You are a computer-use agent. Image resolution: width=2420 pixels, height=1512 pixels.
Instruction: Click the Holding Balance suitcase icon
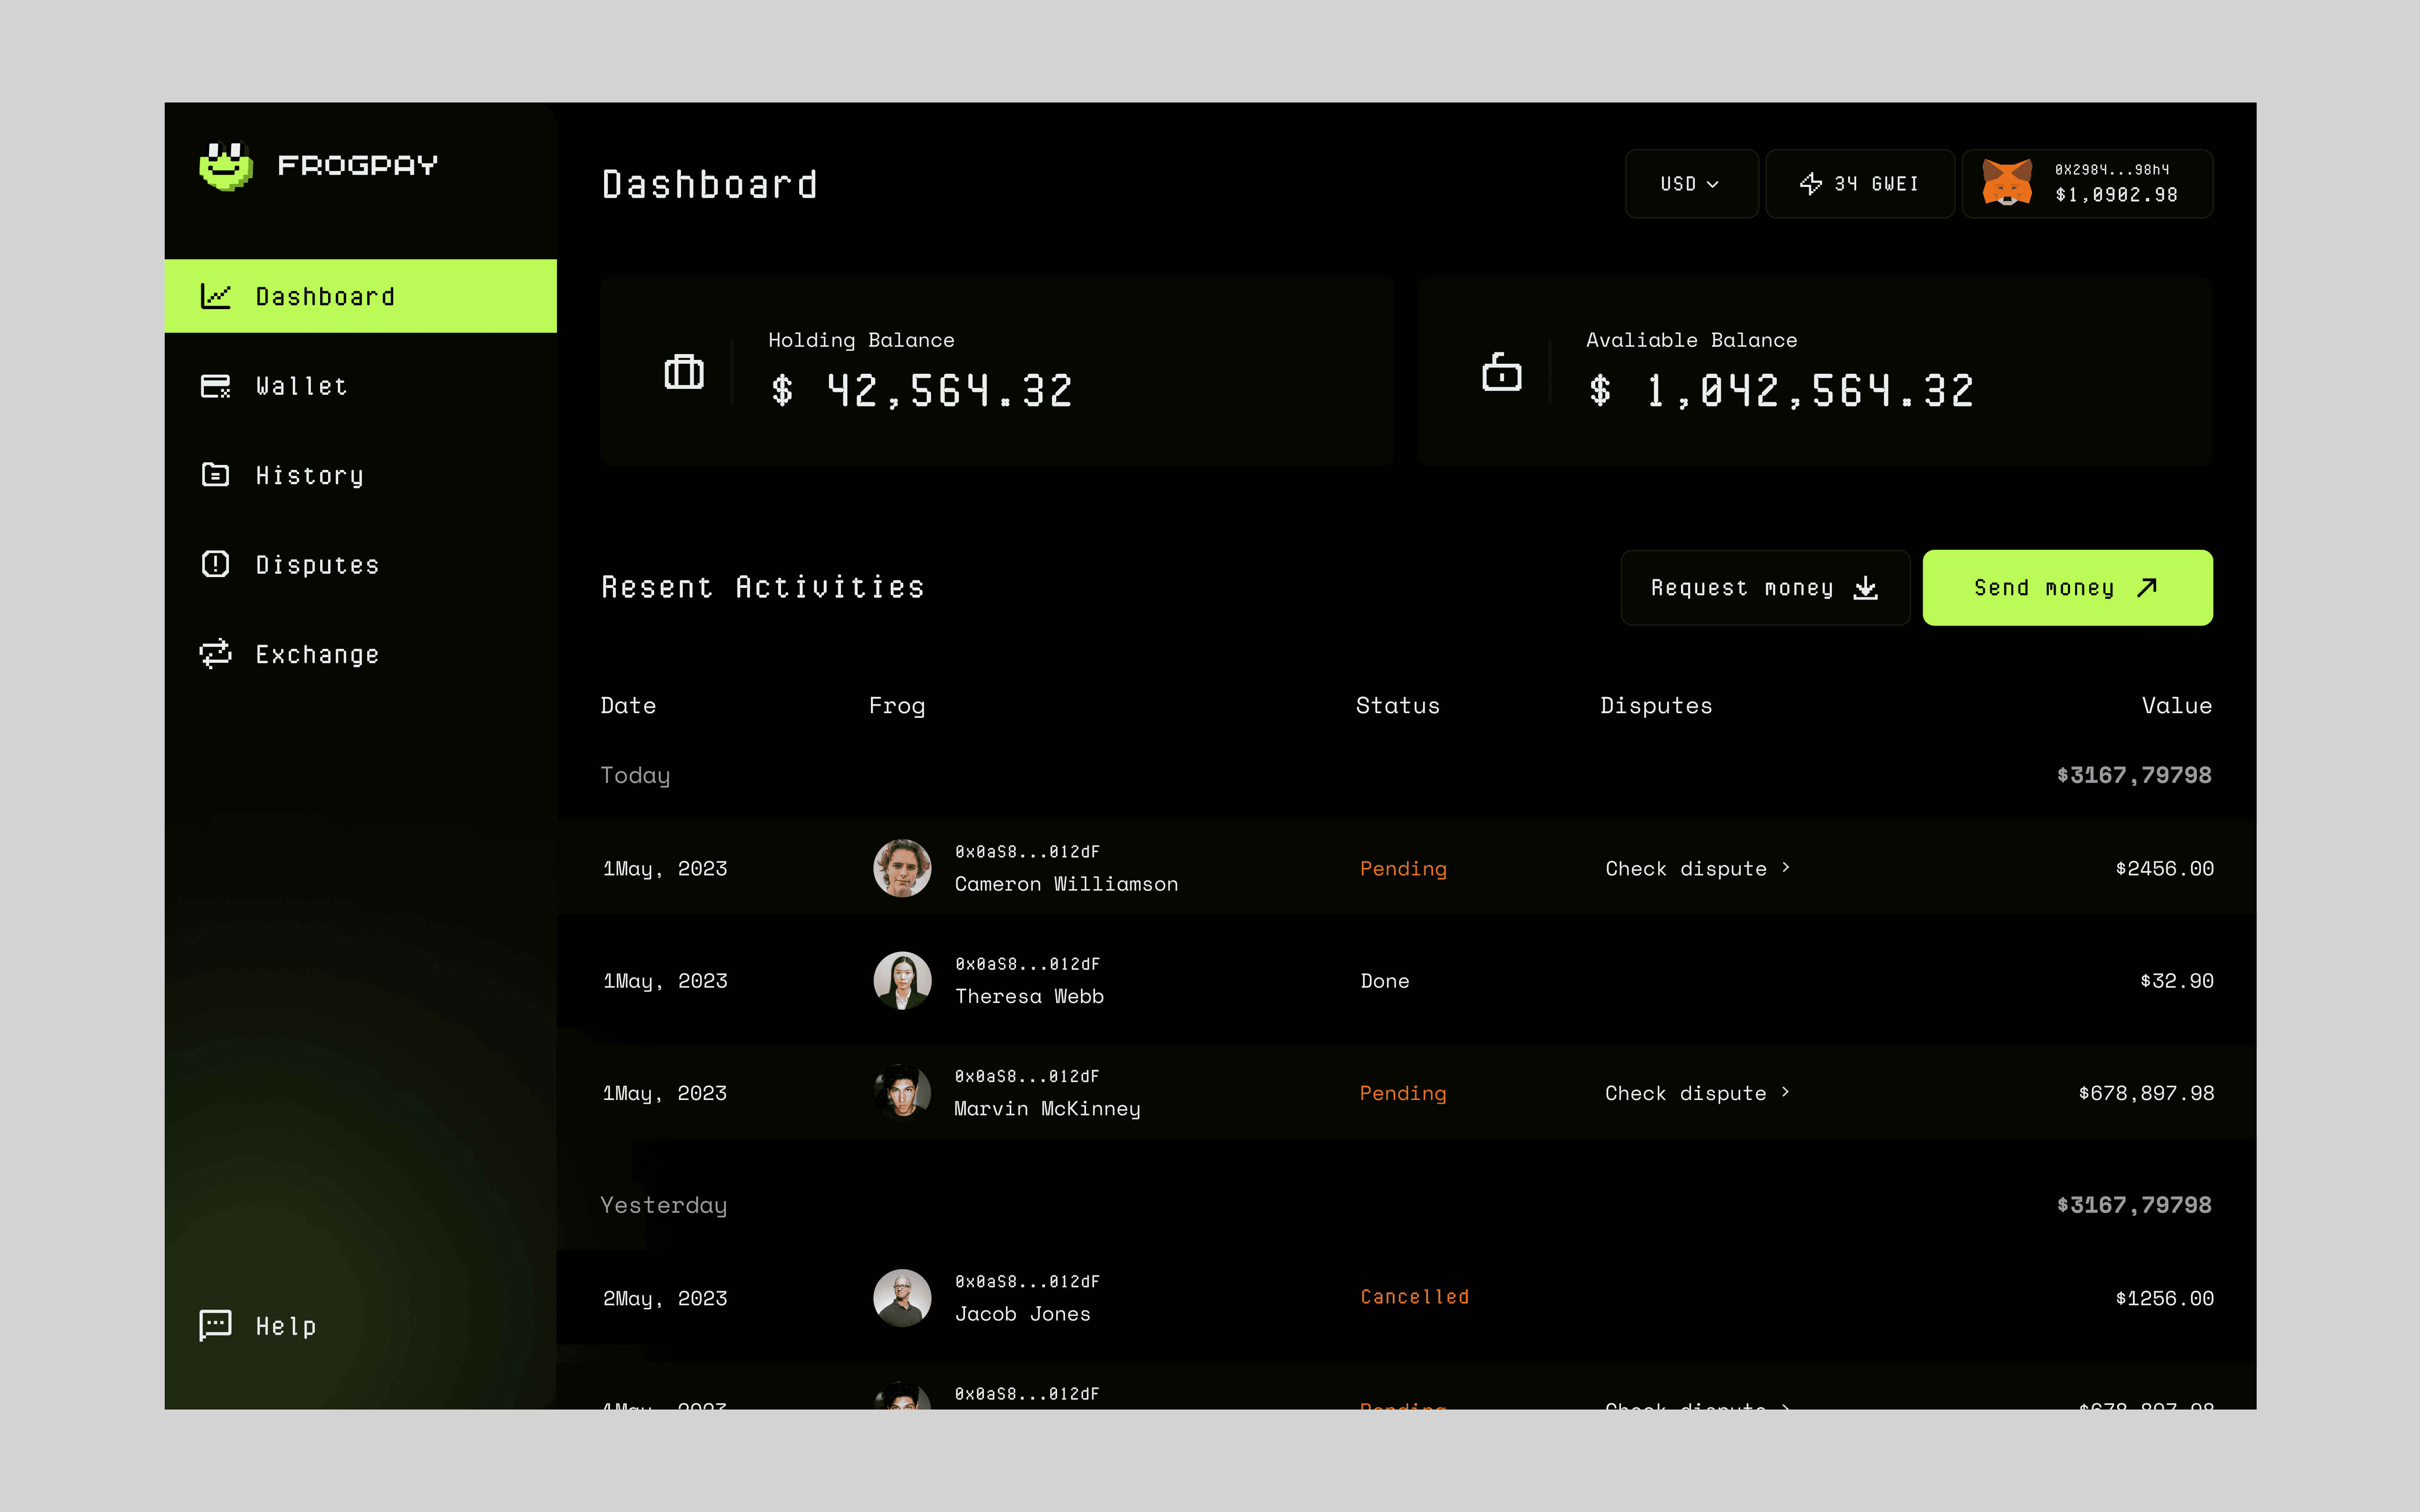click(x=684, y=372)
